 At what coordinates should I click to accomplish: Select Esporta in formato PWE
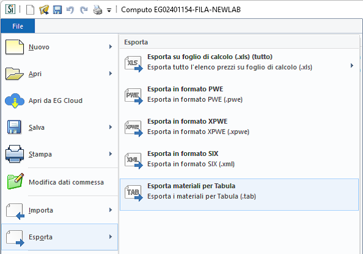coord(239,94)
